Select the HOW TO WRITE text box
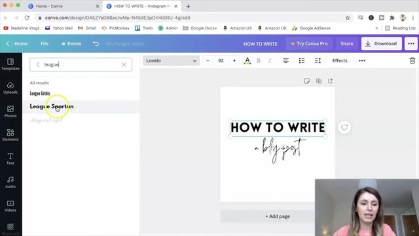Viewport: 419px width, 236px height. [278, 128]
